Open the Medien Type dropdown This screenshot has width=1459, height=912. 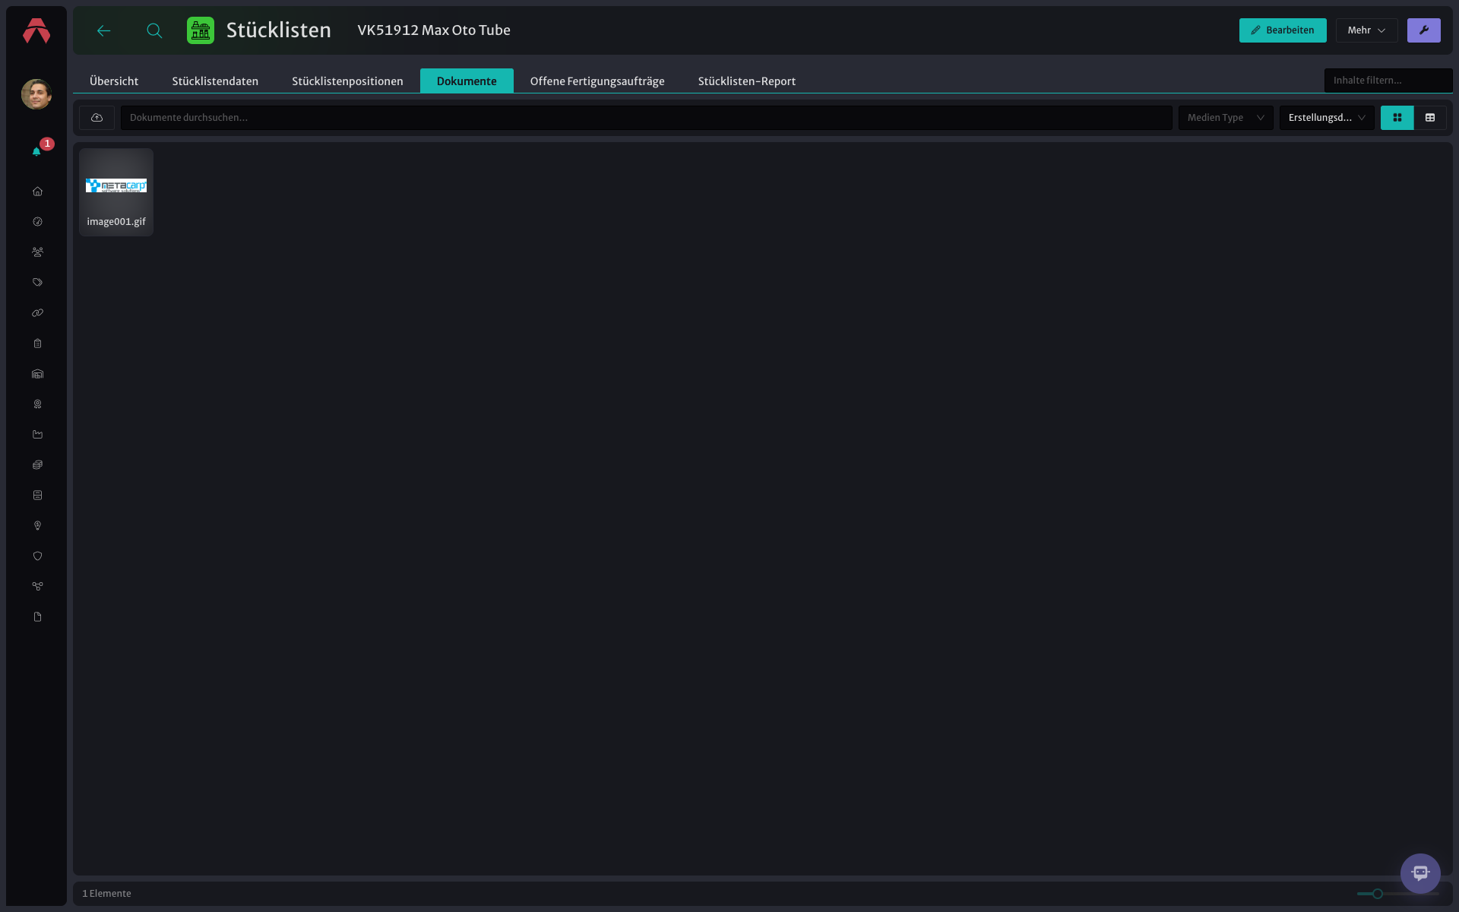point(1226,118)
